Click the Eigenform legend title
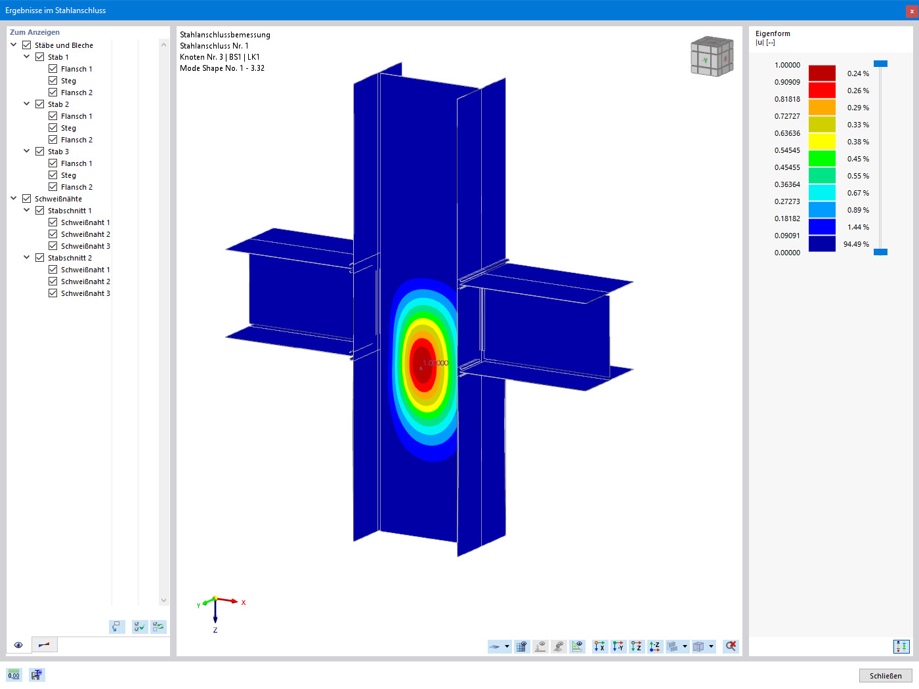 [x=773, y=33]
